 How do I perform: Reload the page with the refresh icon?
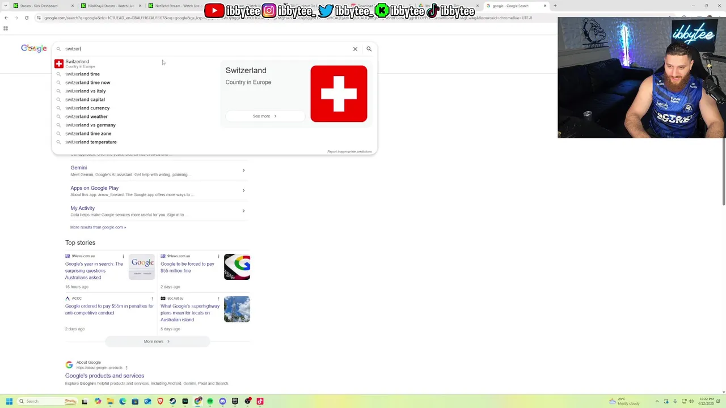[26, 18]
